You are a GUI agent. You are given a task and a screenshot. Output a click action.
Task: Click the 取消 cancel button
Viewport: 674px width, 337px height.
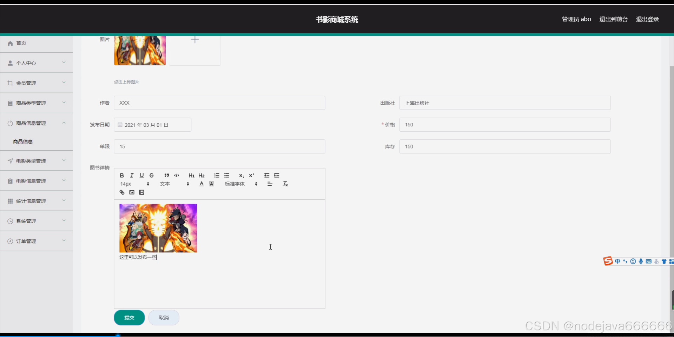click(164, 318)
